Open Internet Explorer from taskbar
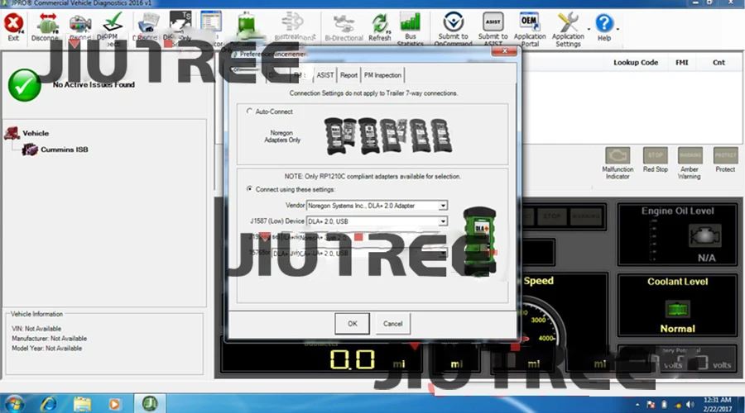 [48, 404]
